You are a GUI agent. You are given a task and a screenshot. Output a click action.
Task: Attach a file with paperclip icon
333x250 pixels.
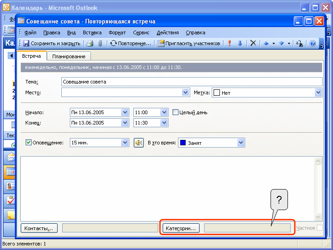click(100, 43)
